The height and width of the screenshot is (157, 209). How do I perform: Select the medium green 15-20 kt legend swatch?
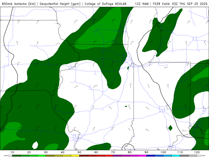point(25,156)
